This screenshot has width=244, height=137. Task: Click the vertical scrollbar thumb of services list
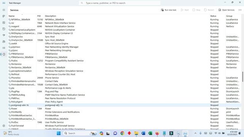[242, 76]
